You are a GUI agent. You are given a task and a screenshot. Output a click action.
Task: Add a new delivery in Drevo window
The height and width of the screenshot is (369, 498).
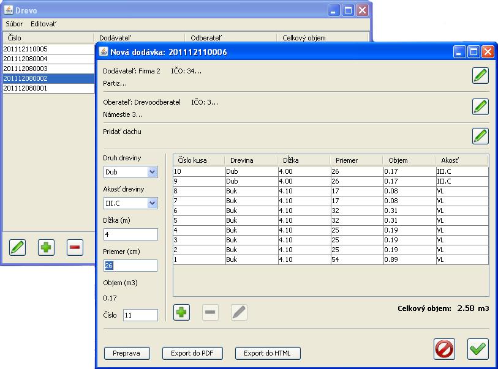tap(47, 248)
